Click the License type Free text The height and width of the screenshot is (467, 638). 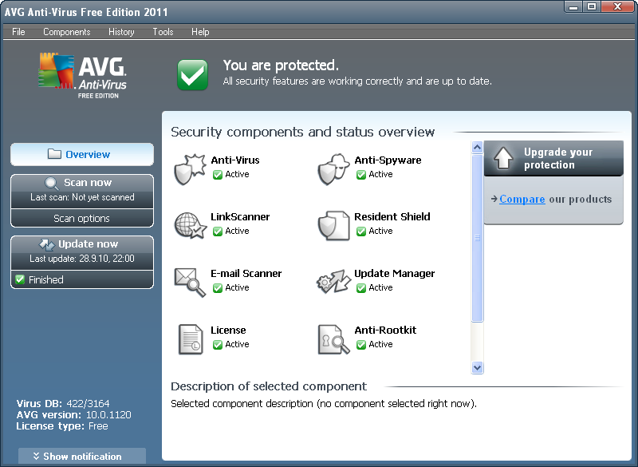click(x=62, y=426)
